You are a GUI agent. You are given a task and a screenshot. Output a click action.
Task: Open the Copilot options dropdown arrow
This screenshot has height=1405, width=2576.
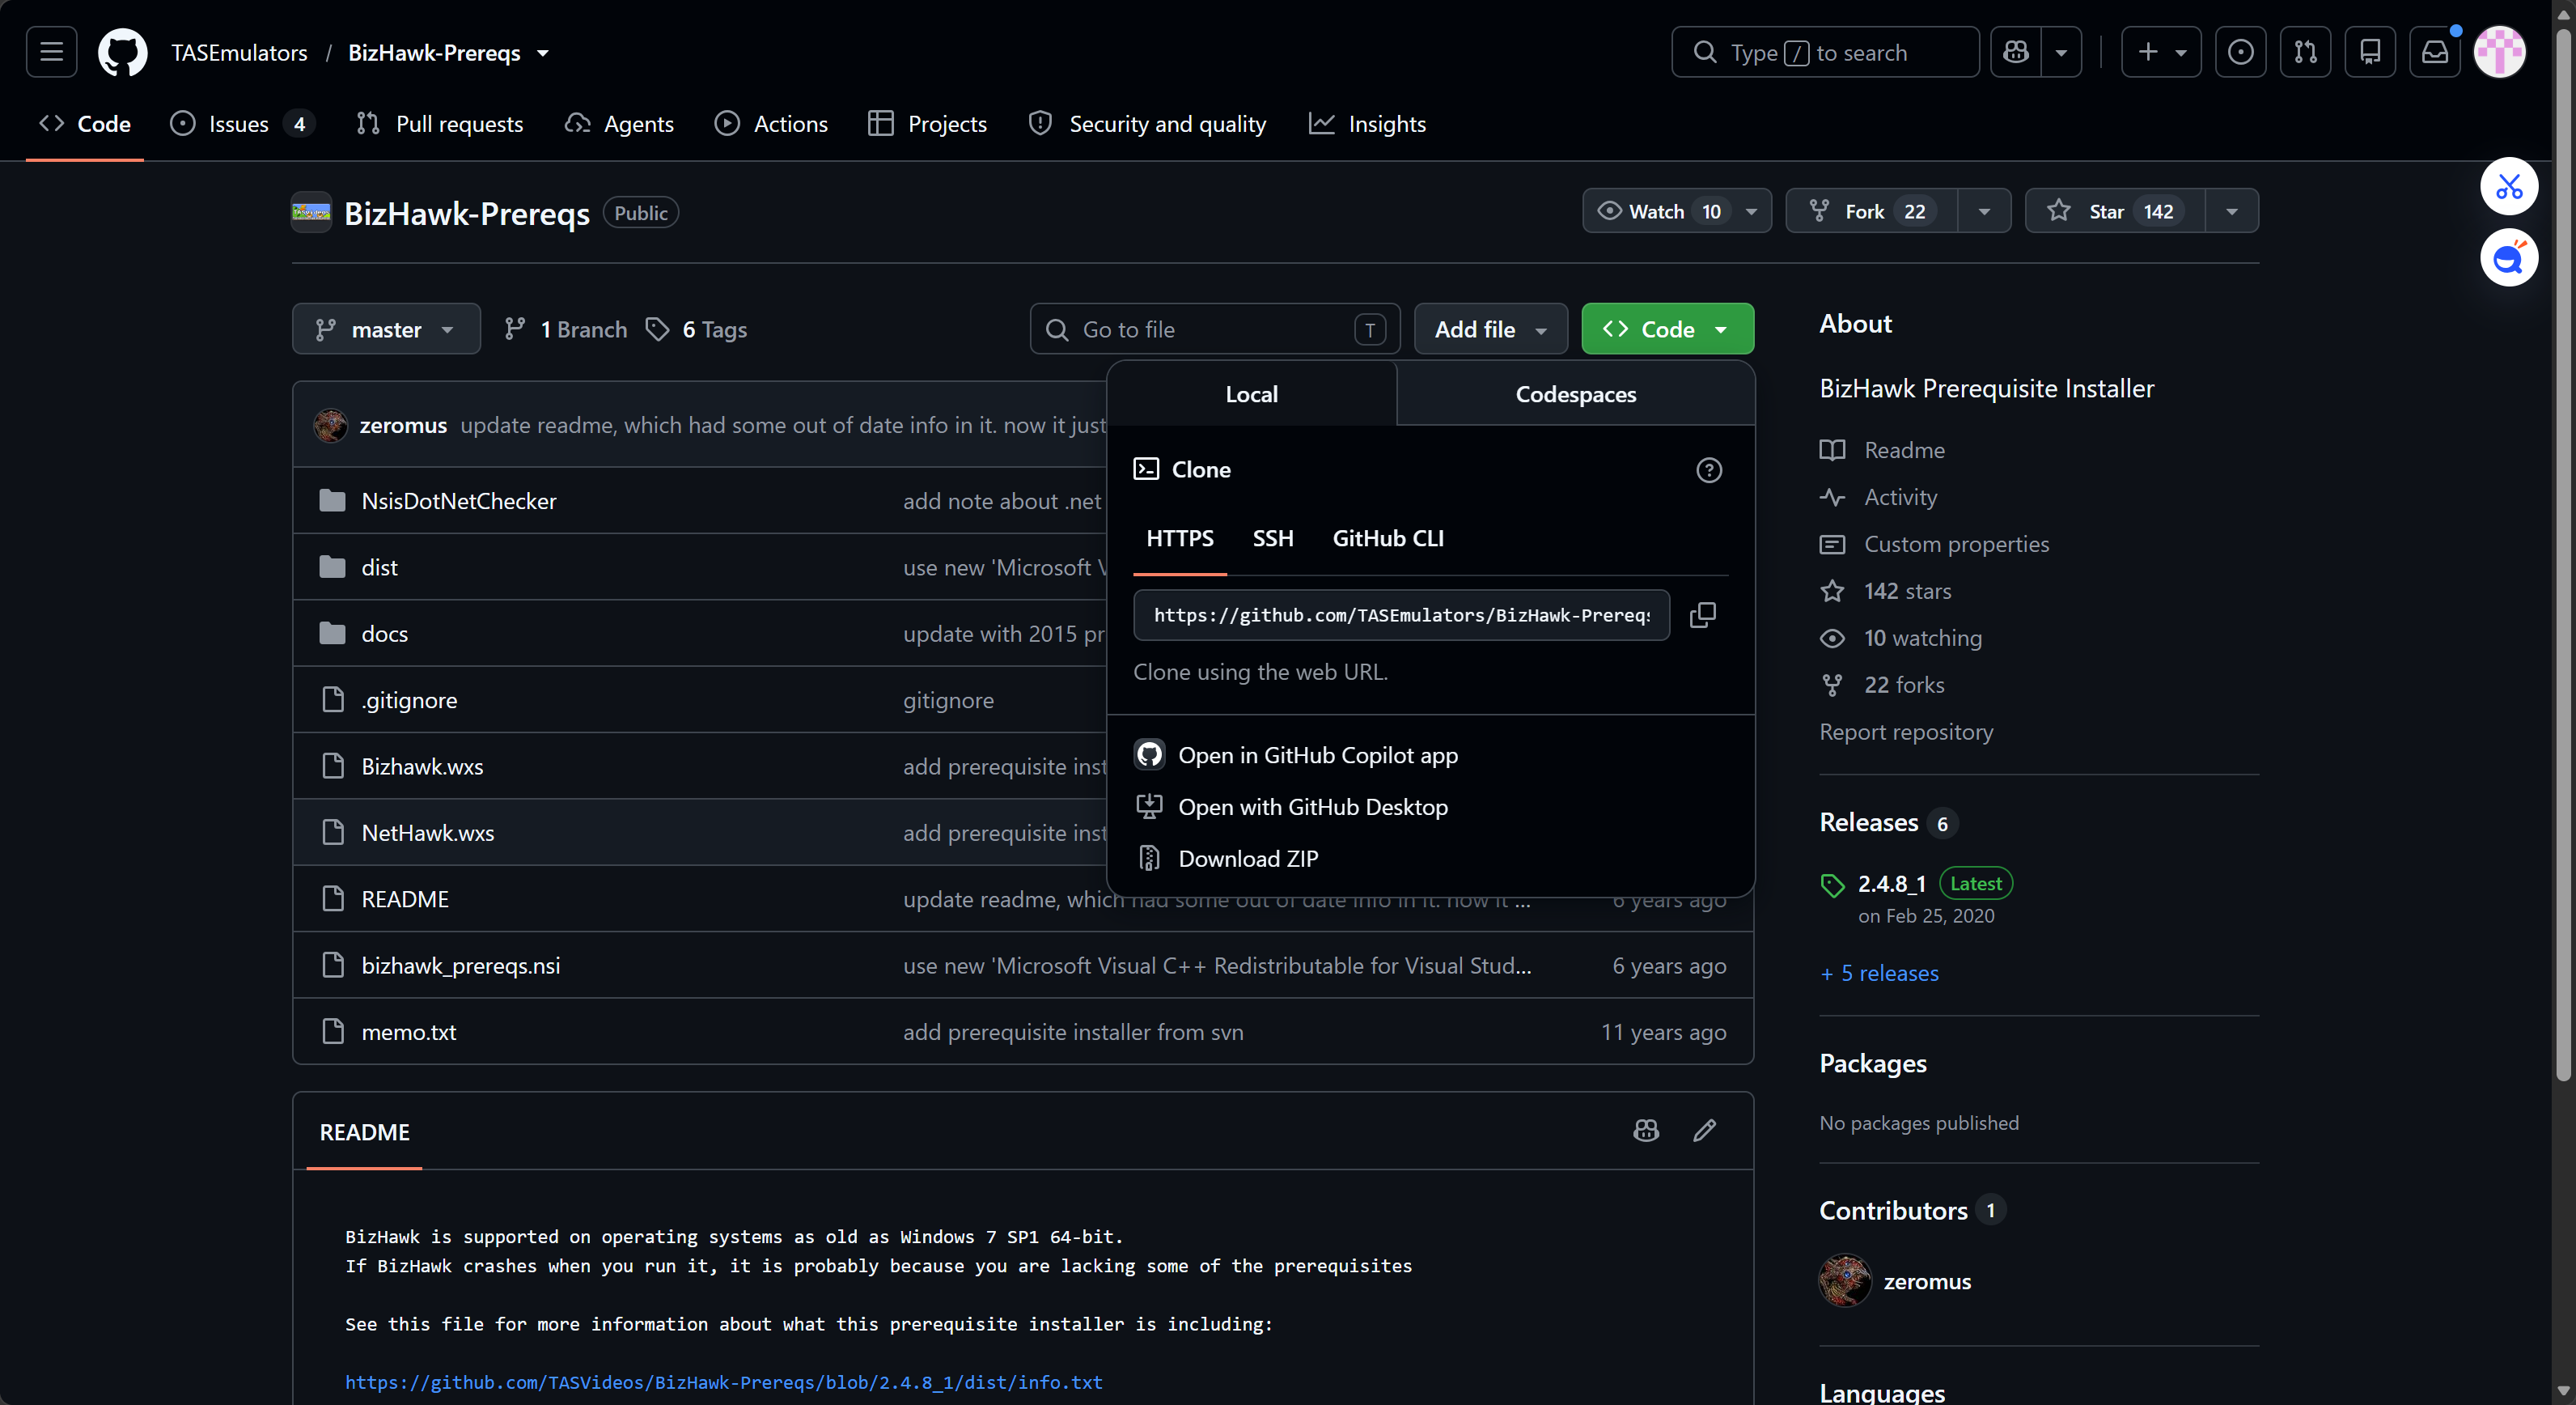(2061, 52)
